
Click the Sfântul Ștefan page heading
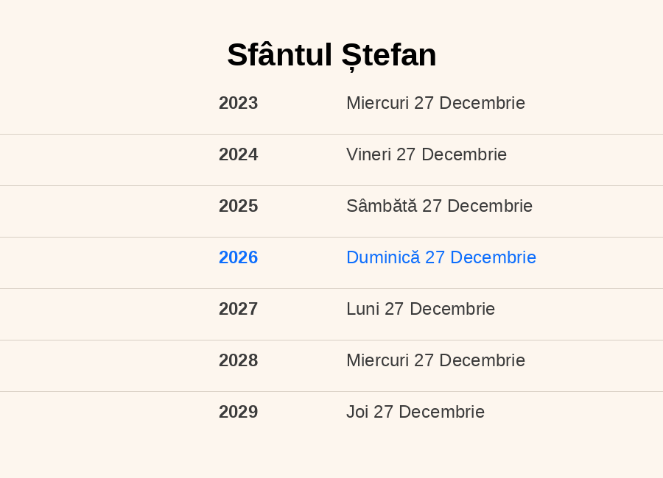click(x=331, y=55)
